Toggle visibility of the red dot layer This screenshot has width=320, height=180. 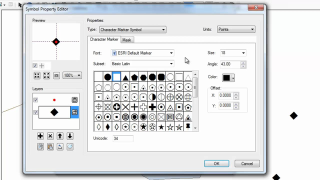pos(35,100)
